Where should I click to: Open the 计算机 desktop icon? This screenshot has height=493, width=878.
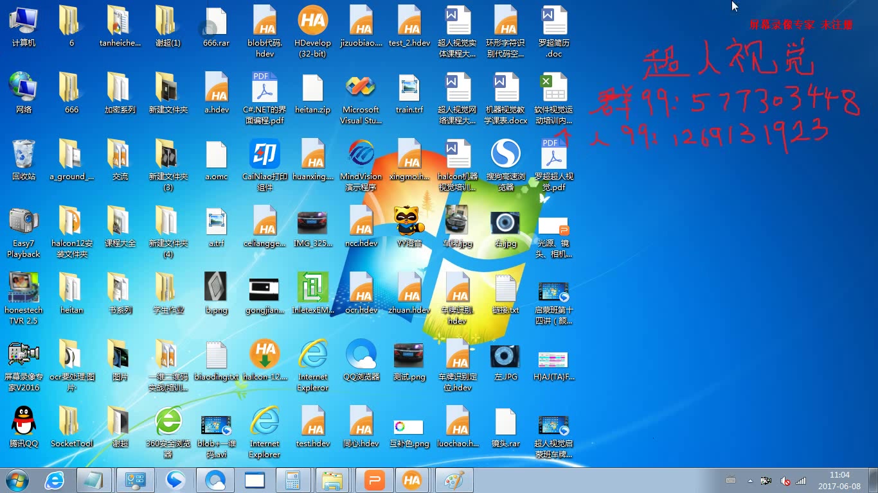[x=24, y=26]
